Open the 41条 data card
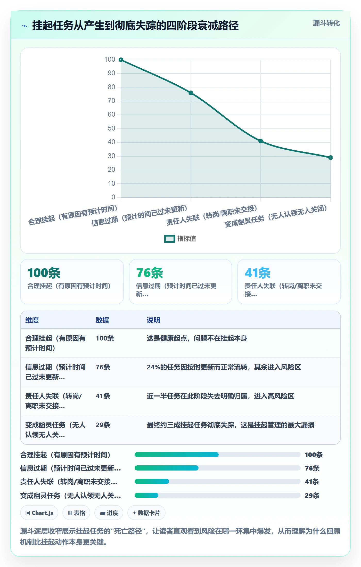The image size is (361, 567). 289,282
